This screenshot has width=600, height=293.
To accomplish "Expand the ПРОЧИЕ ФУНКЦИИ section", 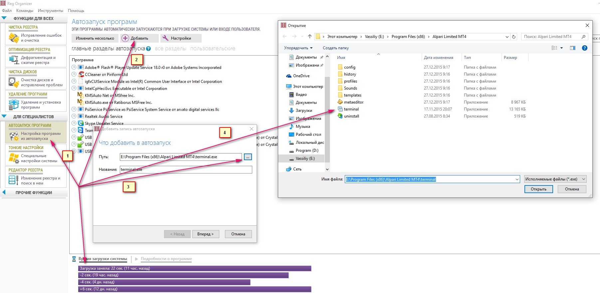I will point(4,192).
